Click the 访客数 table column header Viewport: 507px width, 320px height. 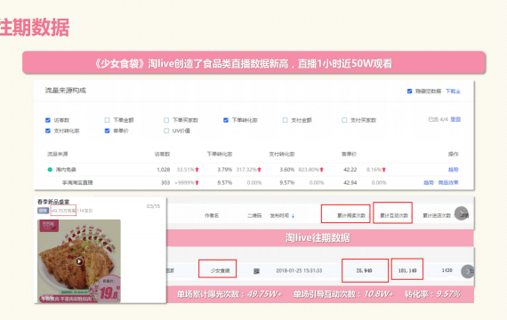click(x=162, y=154)
